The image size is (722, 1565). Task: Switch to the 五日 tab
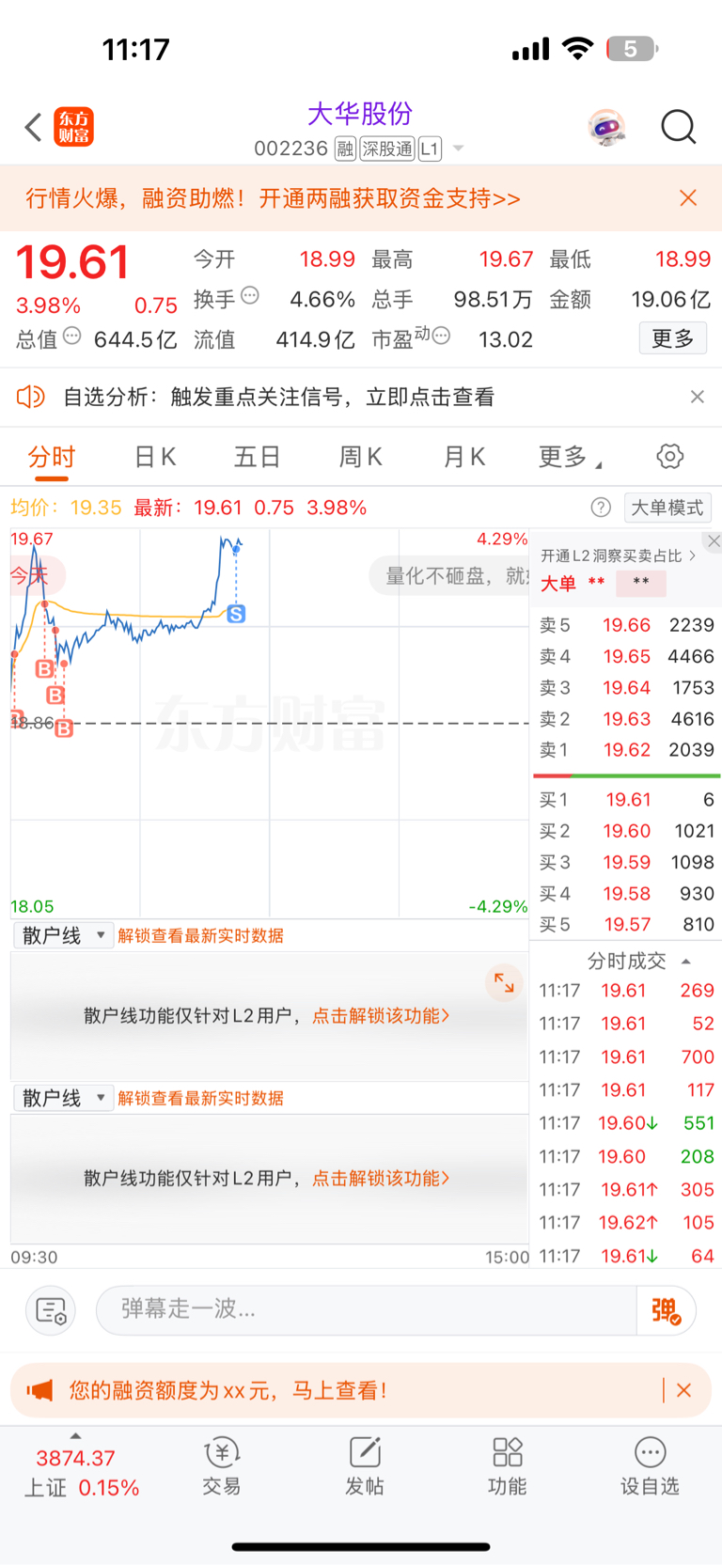click(x=258, y=458)
